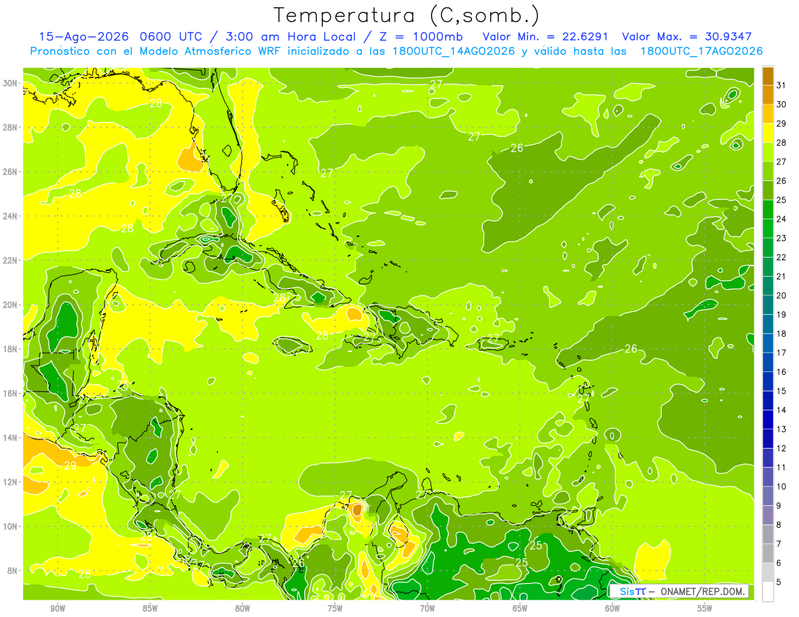Click the color scale value "13"
Screen dimensions: 799x617
pyautogui.click(x=782, y=429)
